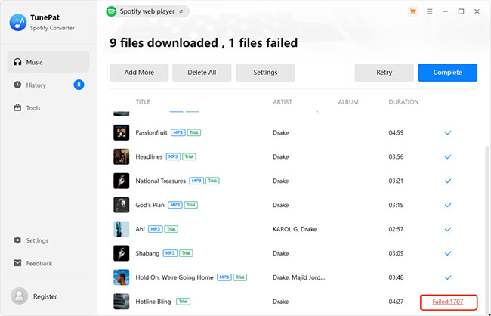Click the Register user avatar icon
Viewport: 491px width, 316px height.
point(19,296)
